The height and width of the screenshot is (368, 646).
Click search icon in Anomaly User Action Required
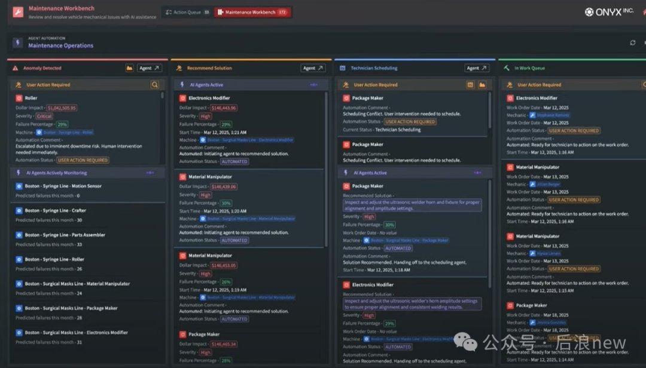[x=155, y=85]
